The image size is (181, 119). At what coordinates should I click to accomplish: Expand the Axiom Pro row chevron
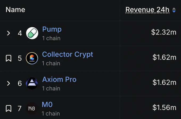9,83
